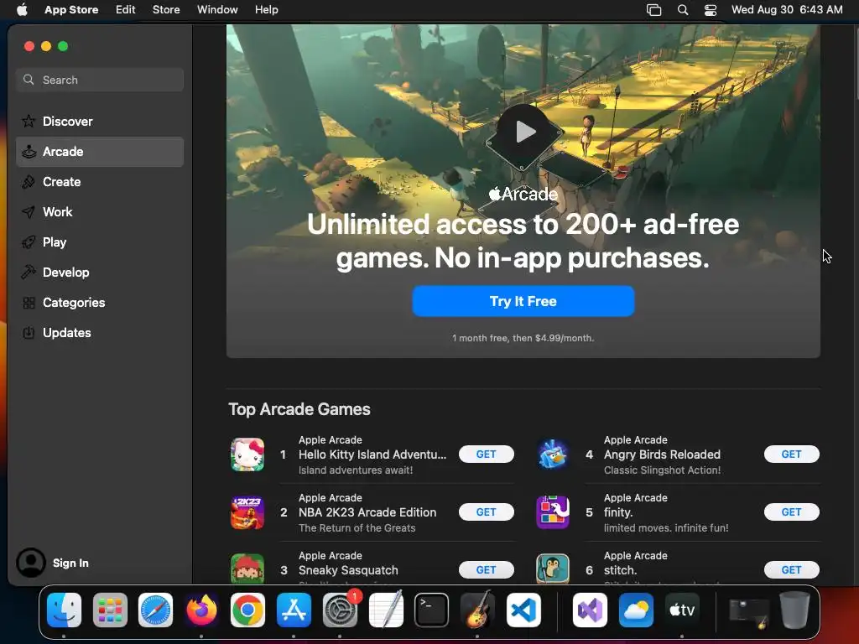Open the cloud app in Dock
The width and height of the screenshot is (859, 644).
pos(636,610)
